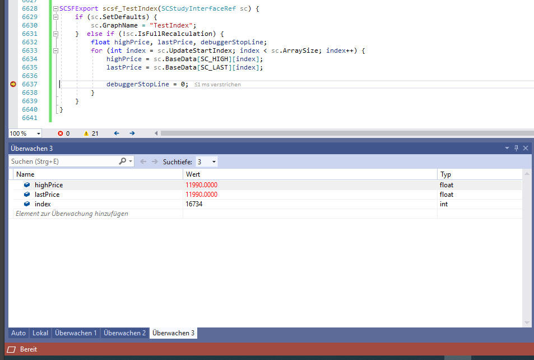The width and height of the screenshot is (534, 360).
Task: Click the breakpoint marker on line 6637
Action: pyautogui.click(x=13, y=84)
